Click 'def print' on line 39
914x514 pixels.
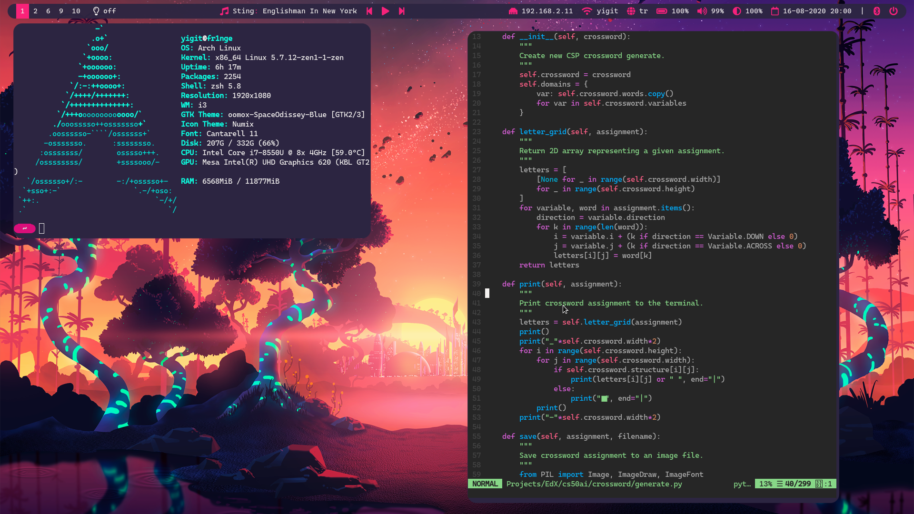(521, 284)
